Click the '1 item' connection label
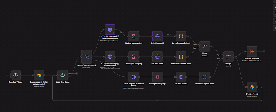 (122, 33)
